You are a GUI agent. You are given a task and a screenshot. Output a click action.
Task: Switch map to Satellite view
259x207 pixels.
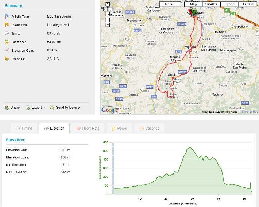[211, 4]
